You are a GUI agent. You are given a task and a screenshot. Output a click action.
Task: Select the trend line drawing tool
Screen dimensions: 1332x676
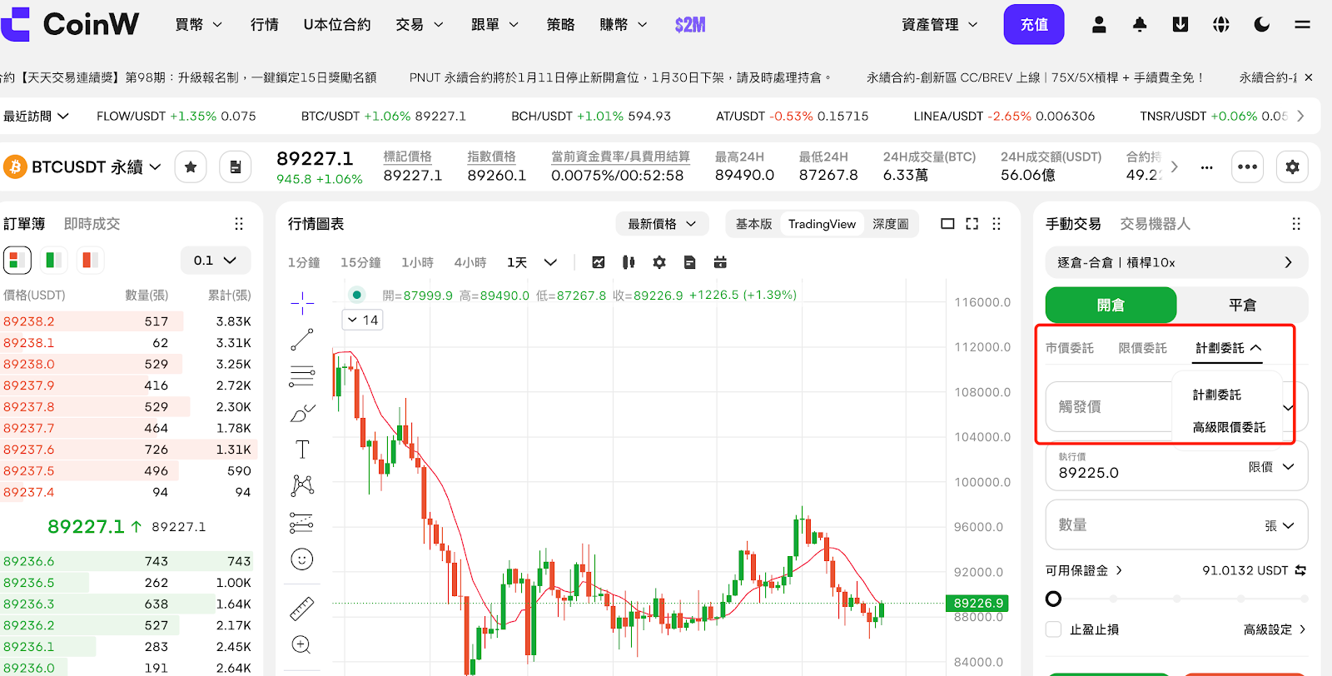tap(301, 340)
